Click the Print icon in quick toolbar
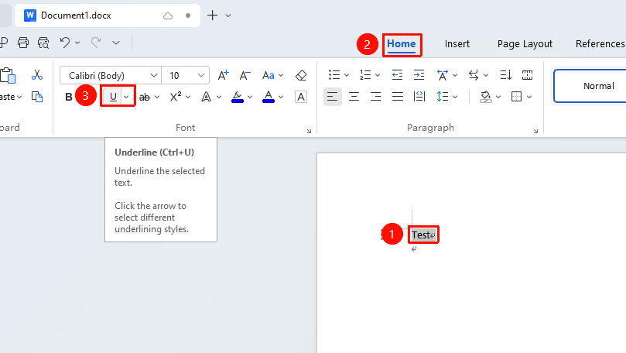The height and width of the screenshot is (353, 626). click(x=23, y=43)
